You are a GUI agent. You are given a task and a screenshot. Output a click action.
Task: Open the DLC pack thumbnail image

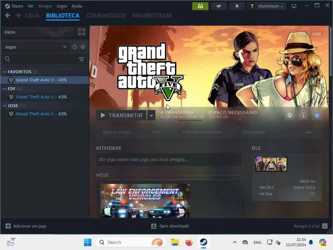coord(271,164)
